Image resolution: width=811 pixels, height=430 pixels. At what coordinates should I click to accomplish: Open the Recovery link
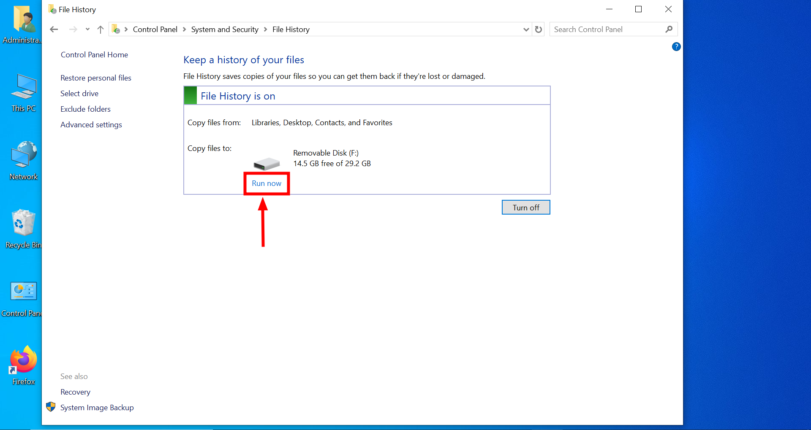(75, 392)
